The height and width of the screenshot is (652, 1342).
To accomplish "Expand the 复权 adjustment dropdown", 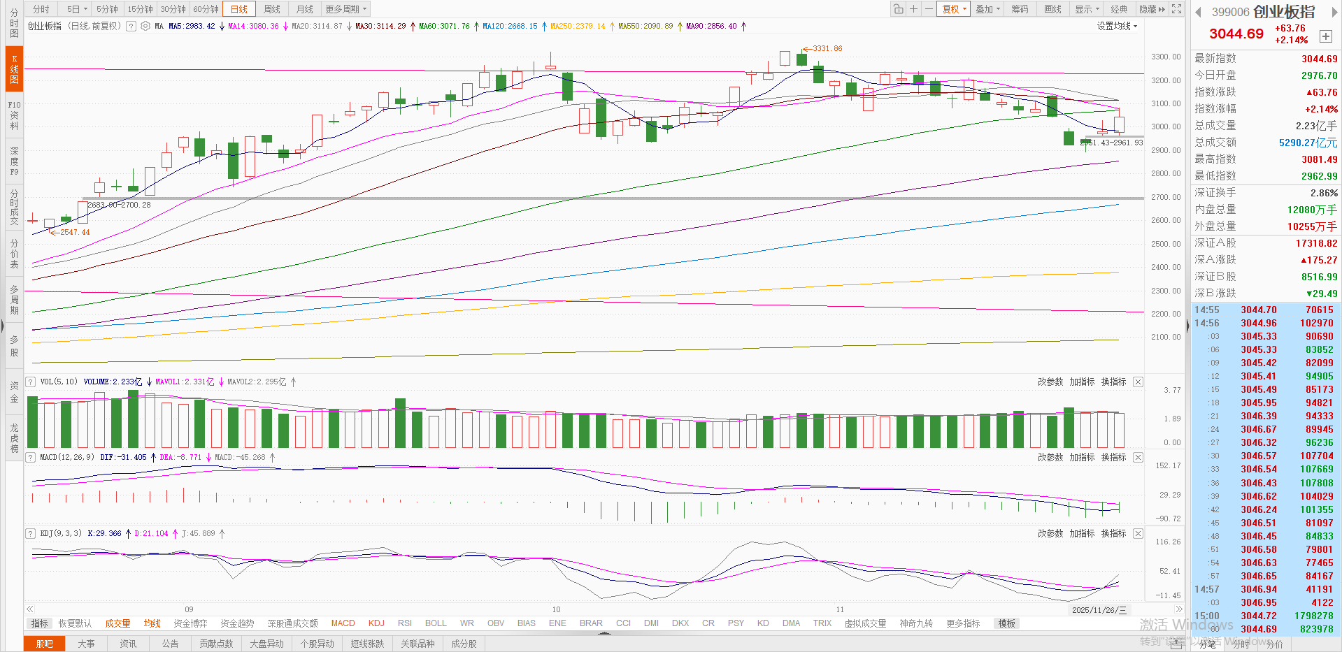I will point(954,9).
